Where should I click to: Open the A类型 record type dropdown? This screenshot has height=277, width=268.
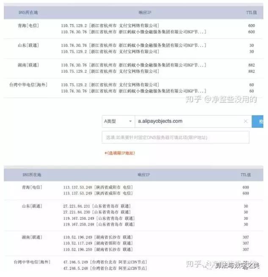[x=118, y=121]
